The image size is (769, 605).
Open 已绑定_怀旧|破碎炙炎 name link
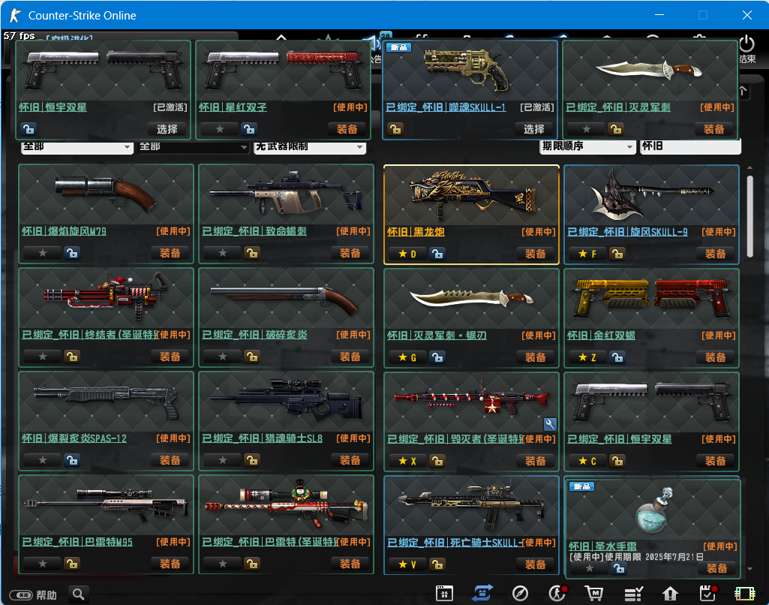[x=254, y=335]
